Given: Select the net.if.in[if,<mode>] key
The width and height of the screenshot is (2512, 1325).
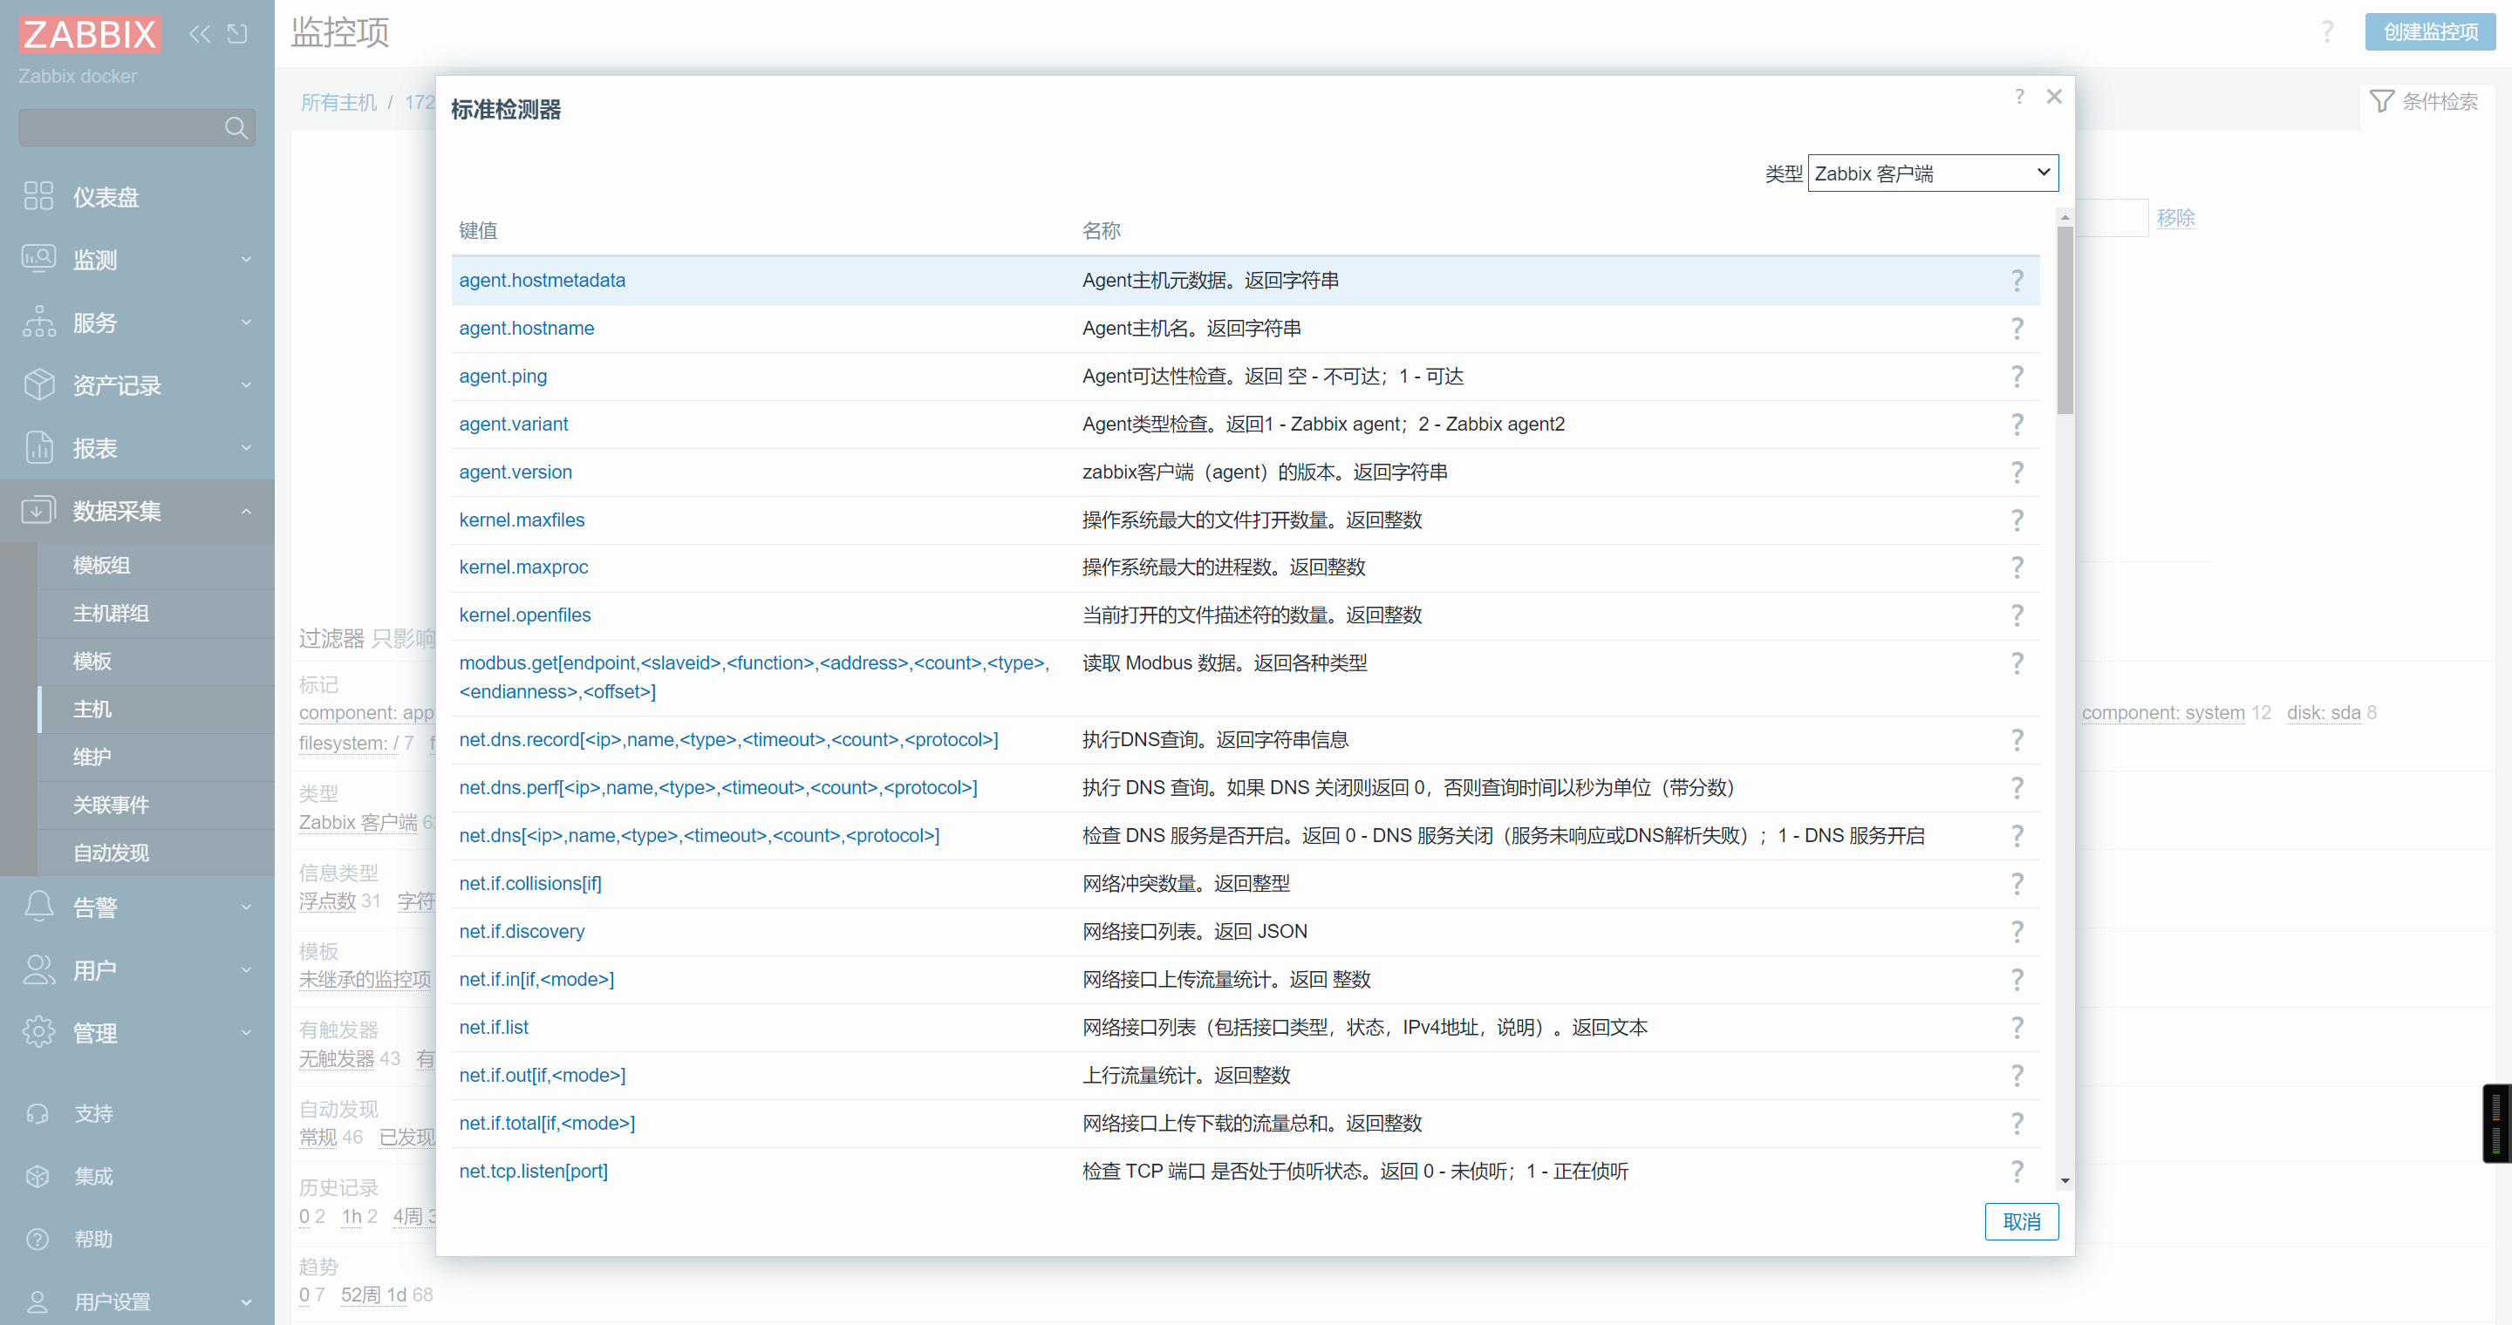Looking at the screenshot, I should (536, 979).
